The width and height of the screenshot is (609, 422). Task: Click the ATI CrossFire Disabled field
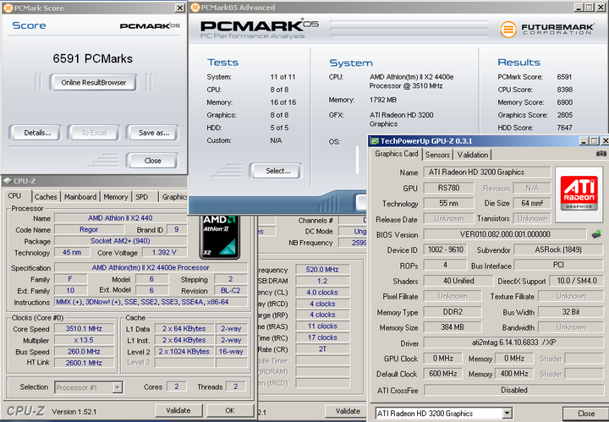click(x=513, y=390)
